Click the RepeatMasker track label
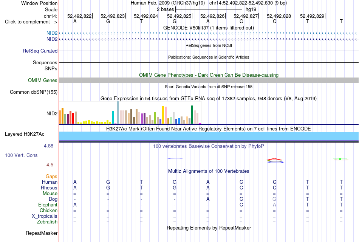Image resolution: width=359 pixels, height=242 pixels. click(x=42, y=233)
